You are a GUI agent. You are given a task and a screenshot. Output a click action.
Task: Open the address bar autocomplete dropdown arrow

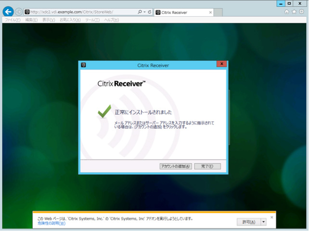[x=145, y=12]
